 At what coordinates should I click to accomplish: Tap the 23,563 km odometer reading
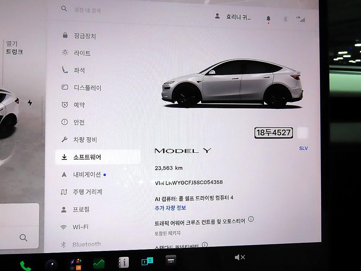pyautogui.click(x=169, y=168)
